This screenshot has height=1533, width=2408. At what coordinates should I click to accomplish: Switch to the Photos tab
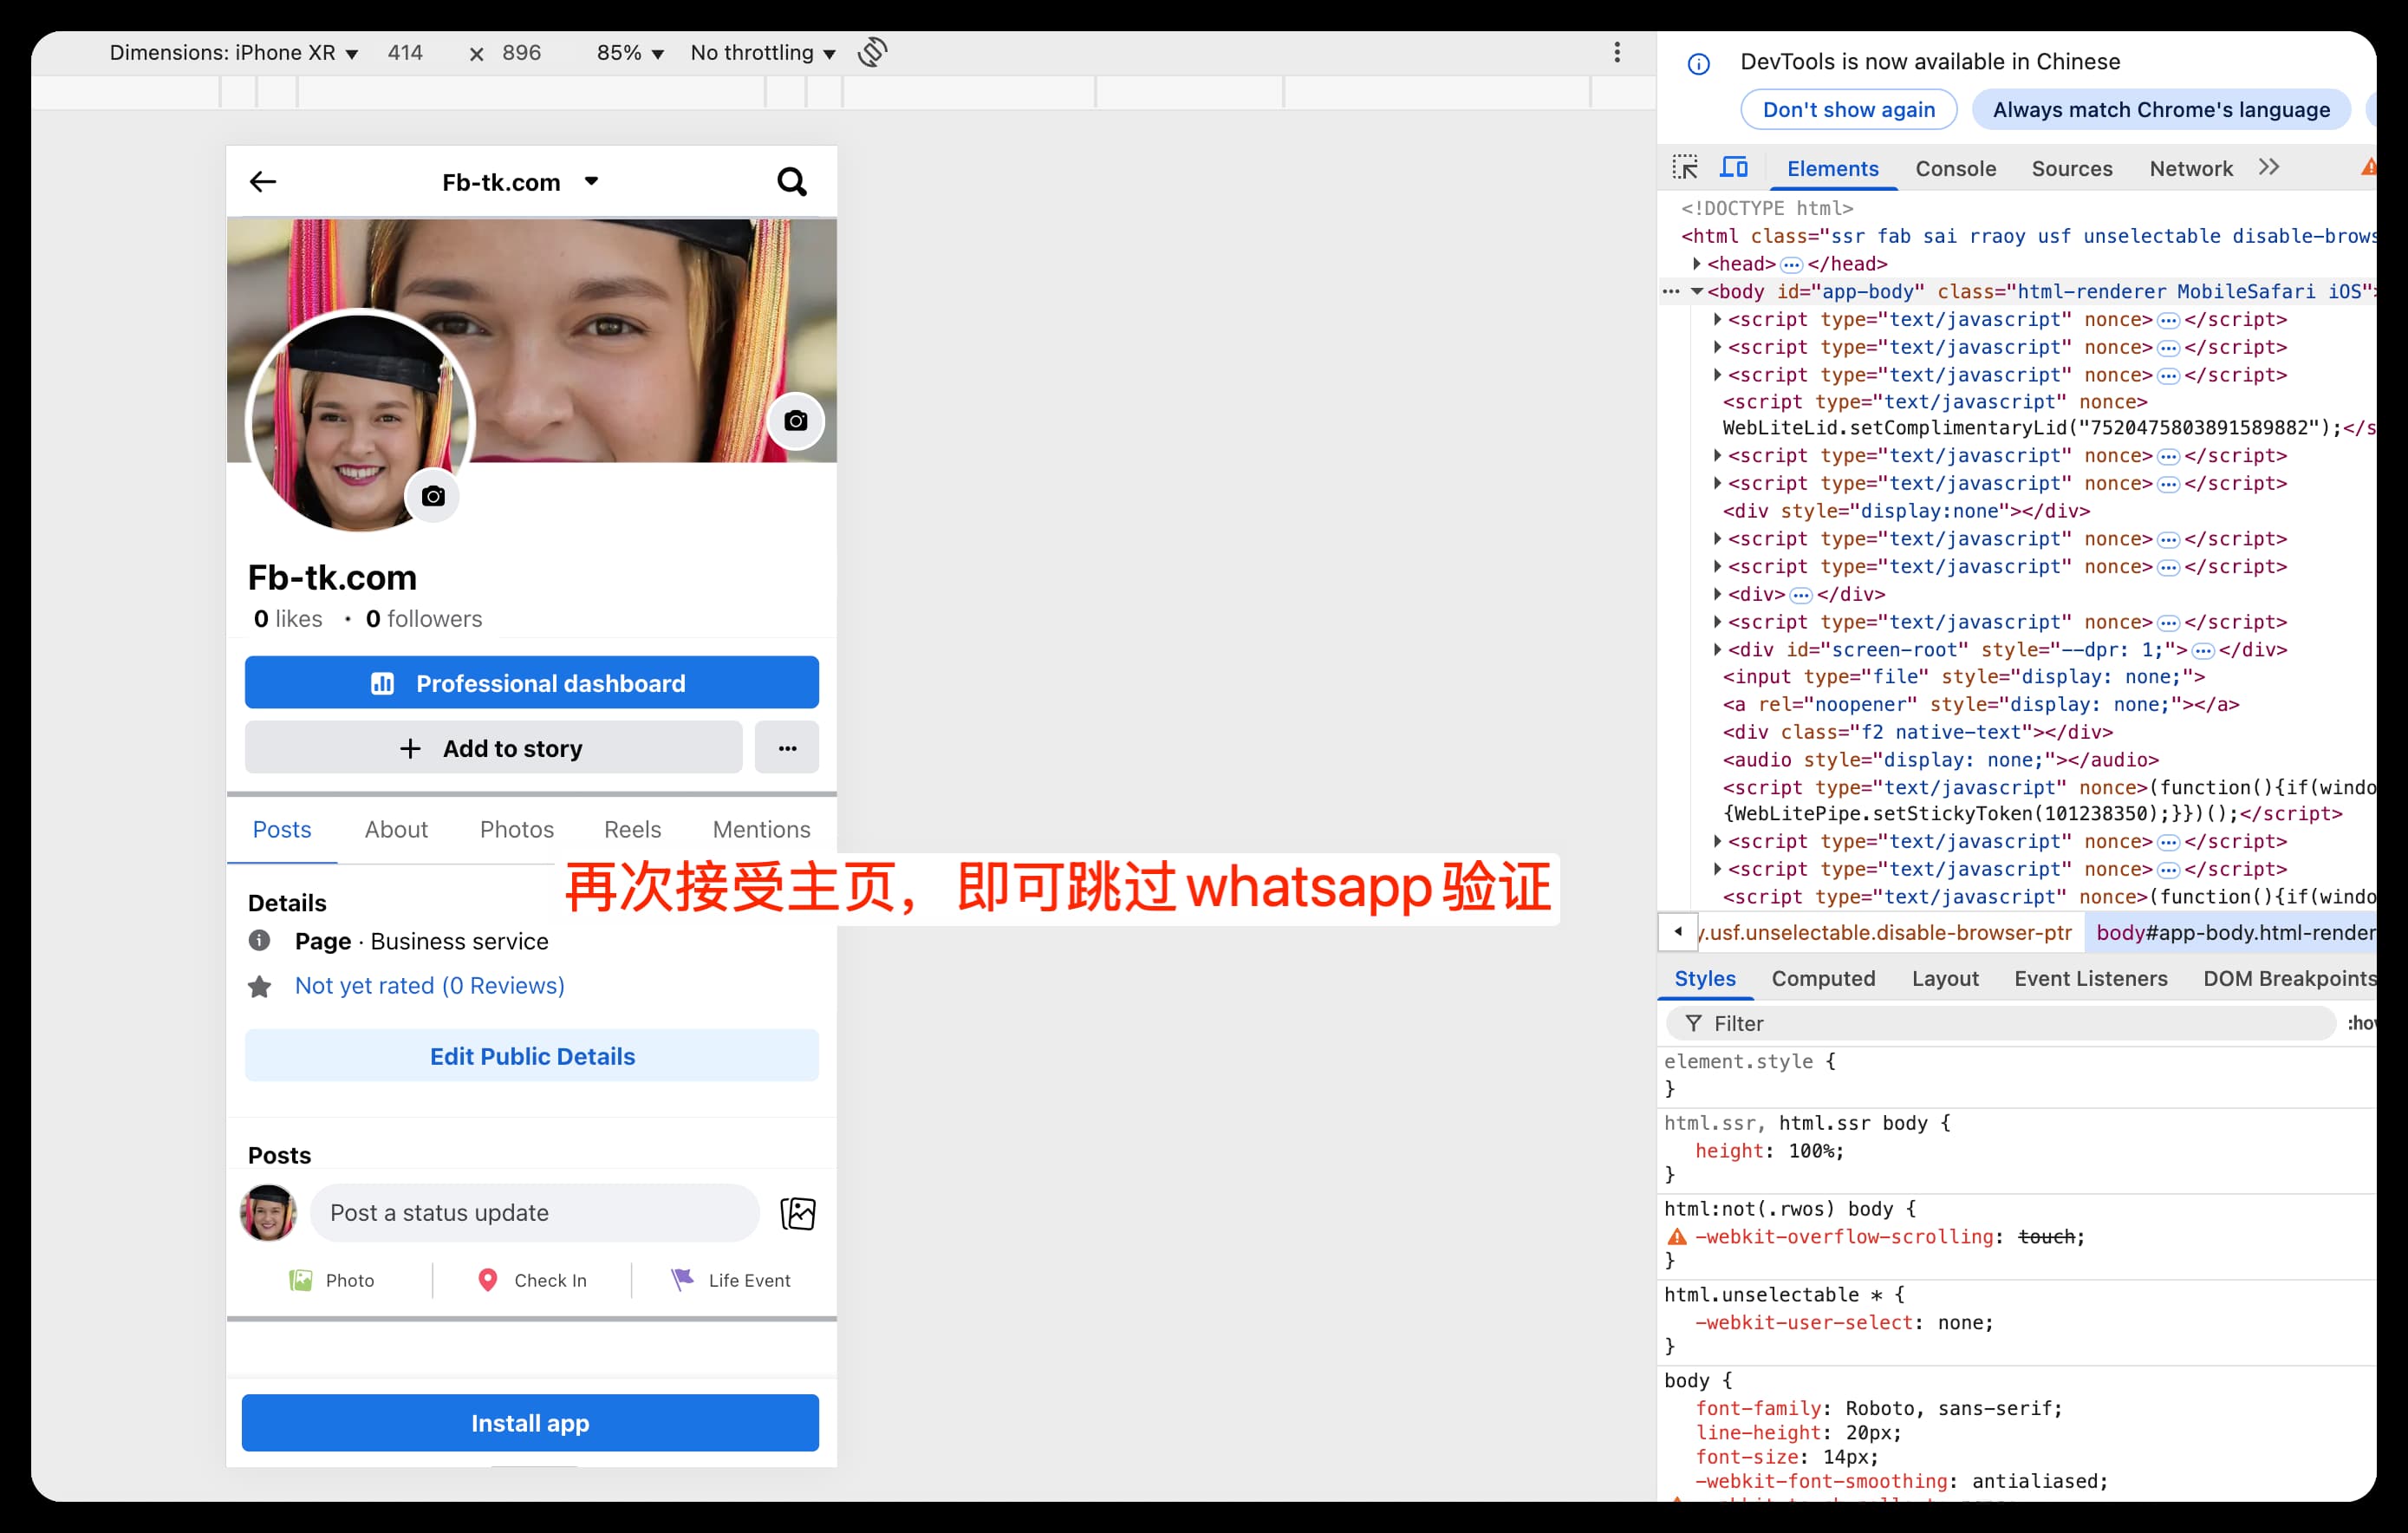click(517, 829)
